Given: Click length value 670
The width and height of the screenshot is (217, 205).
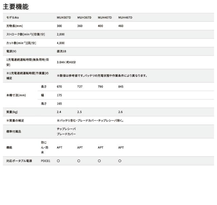Looking at the screenshot, I should 59,87.
